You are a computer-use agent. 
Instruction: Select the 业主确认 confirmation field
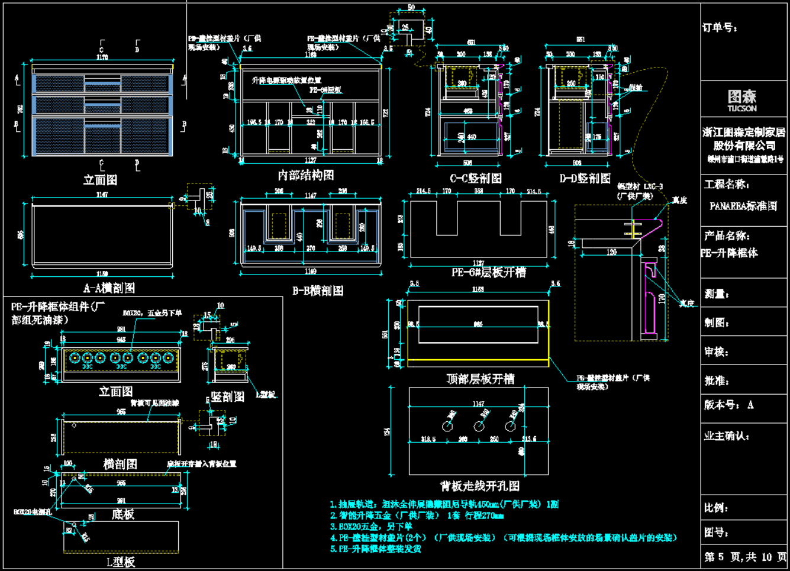tap(727, 436)
